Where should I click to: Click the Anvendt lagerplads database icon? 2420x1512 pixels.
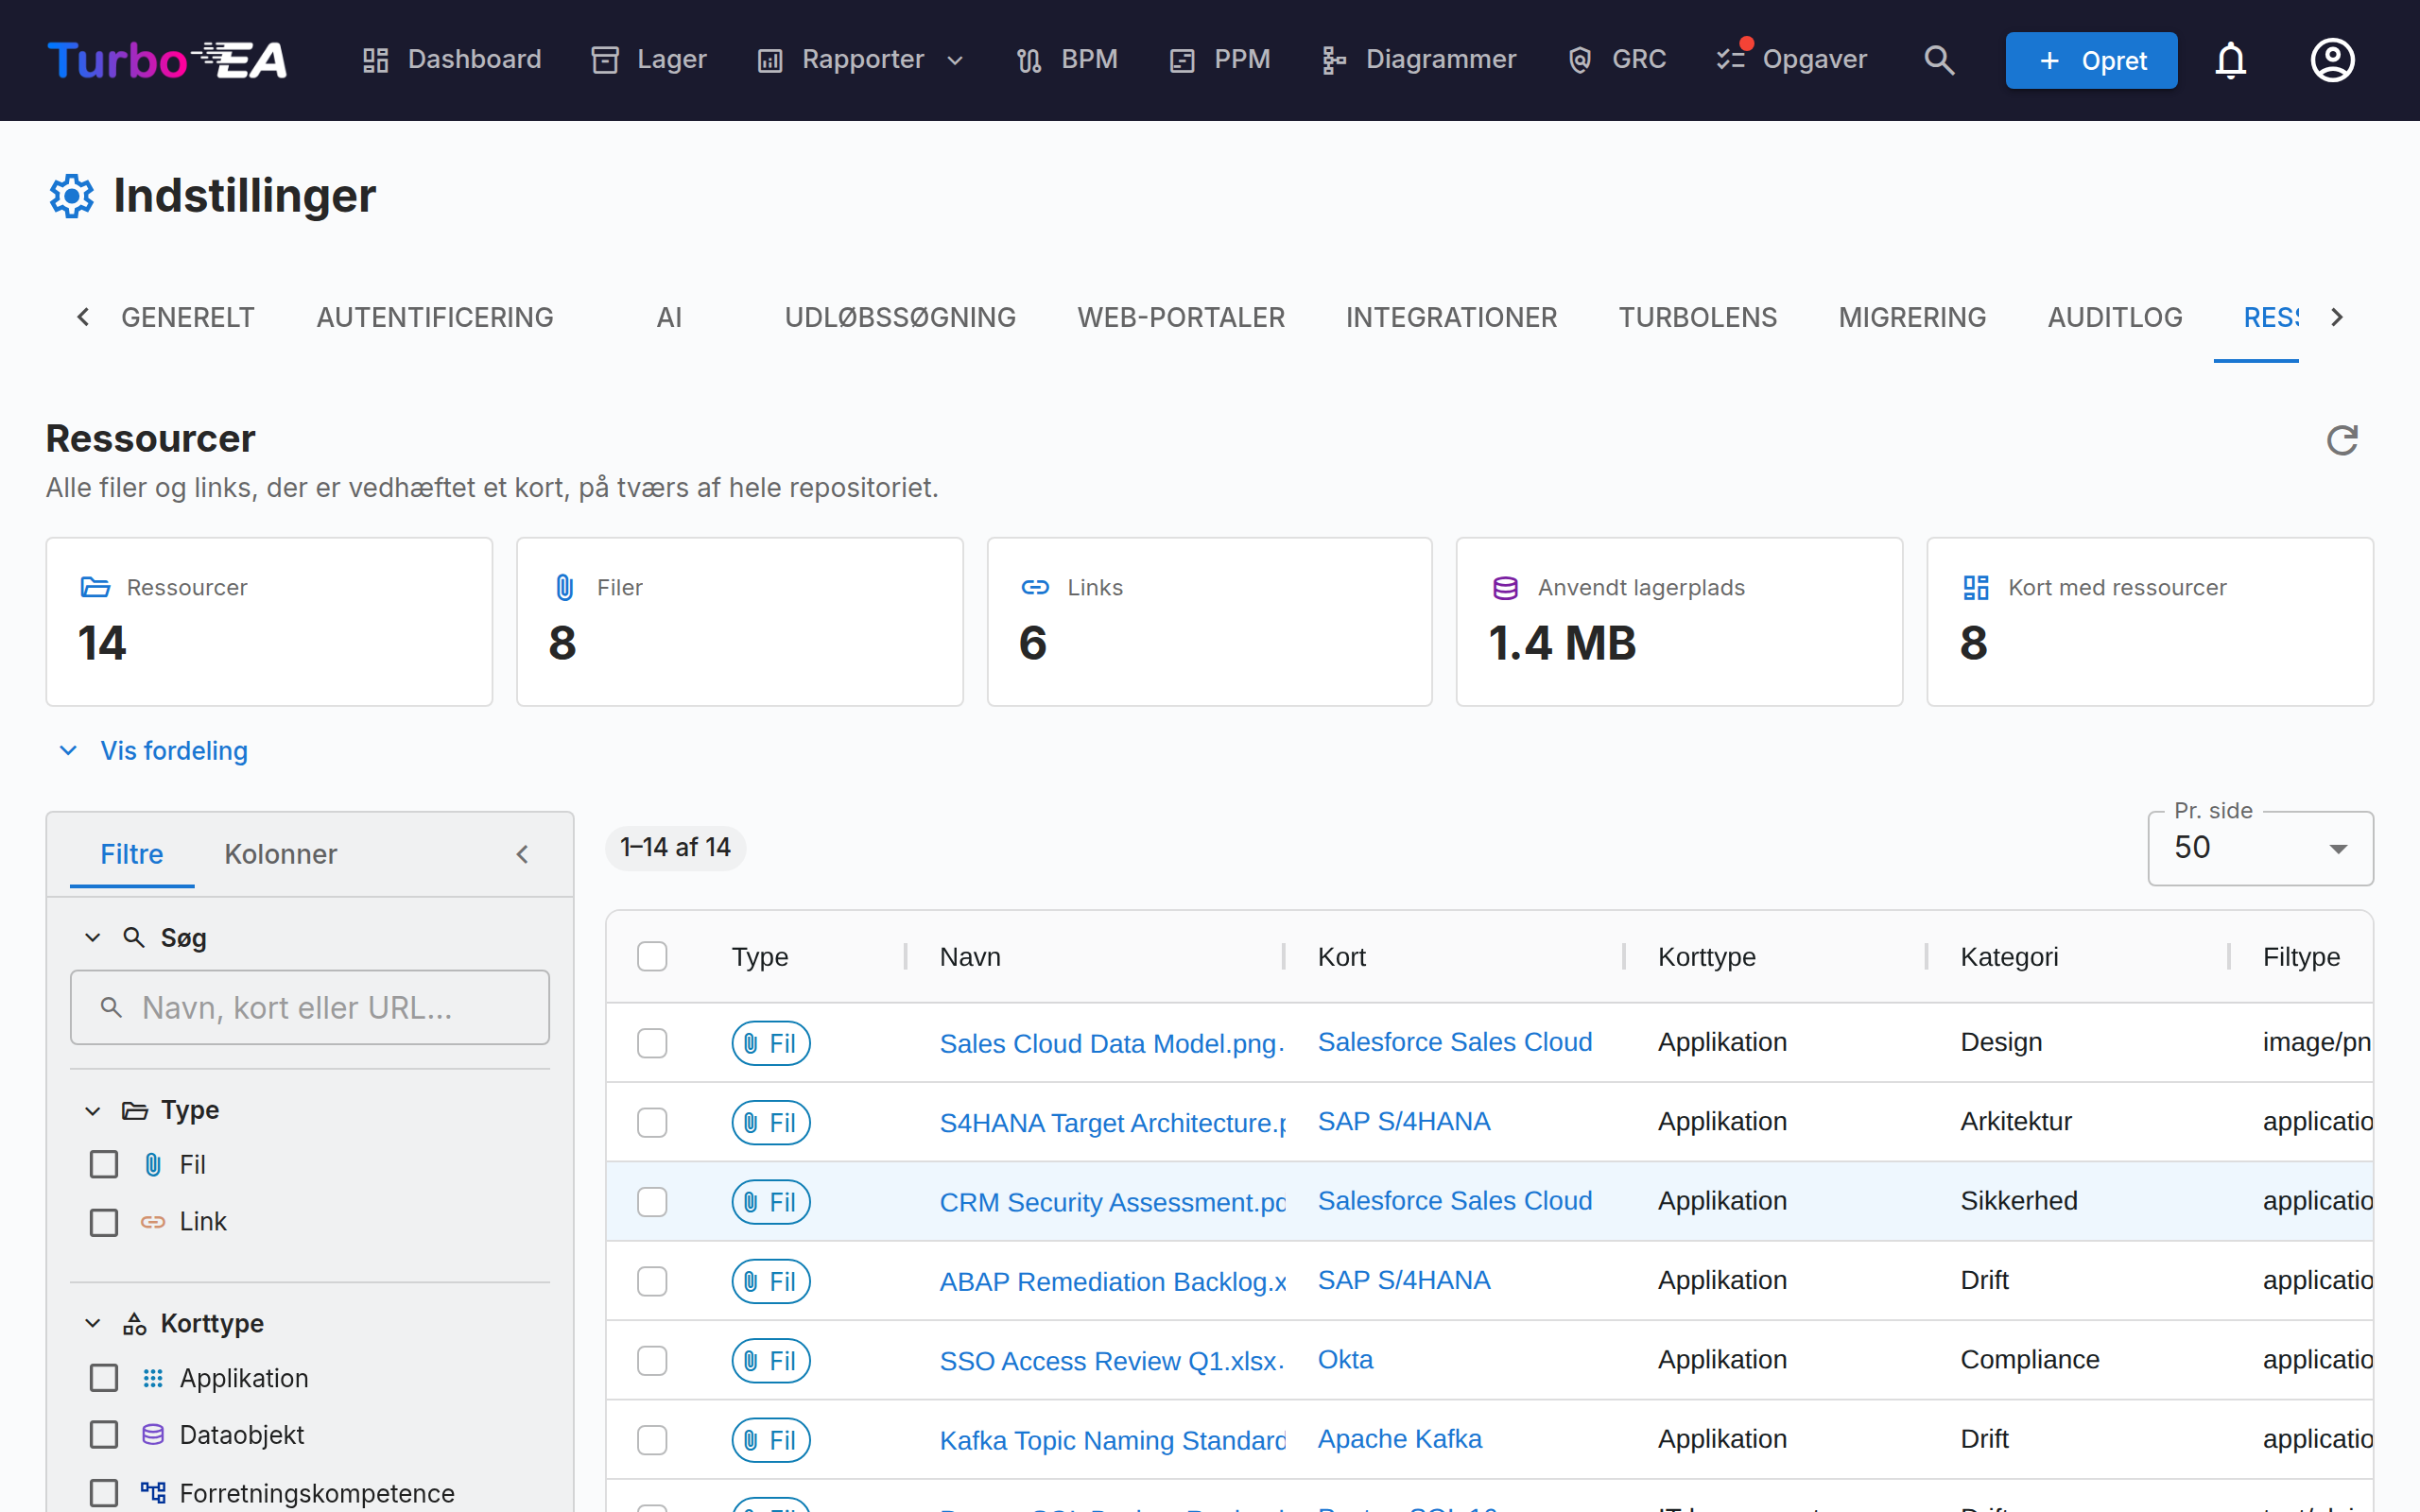(x=1505, y=587)
